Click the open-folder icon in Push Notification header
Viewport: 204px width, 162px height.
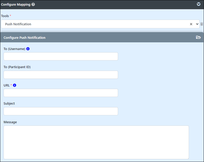[198, 37]
